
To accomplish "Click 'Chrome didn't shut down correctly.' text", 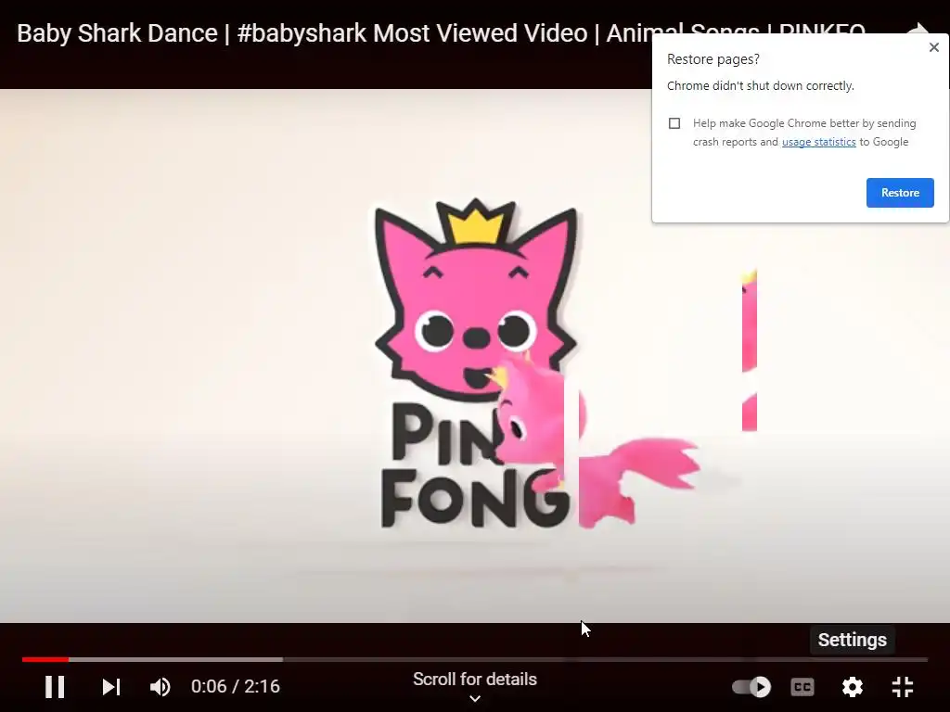I will 761,86.
